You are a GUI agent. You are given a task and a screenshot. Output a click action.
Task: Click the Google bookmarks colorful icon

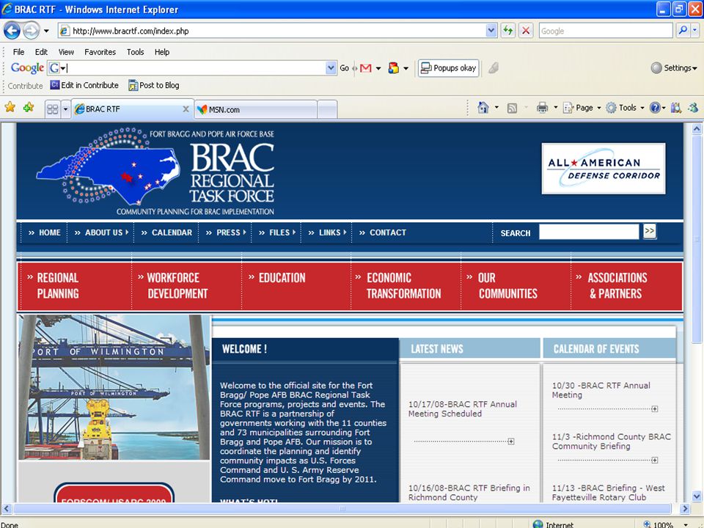click(x=394, y=68)
